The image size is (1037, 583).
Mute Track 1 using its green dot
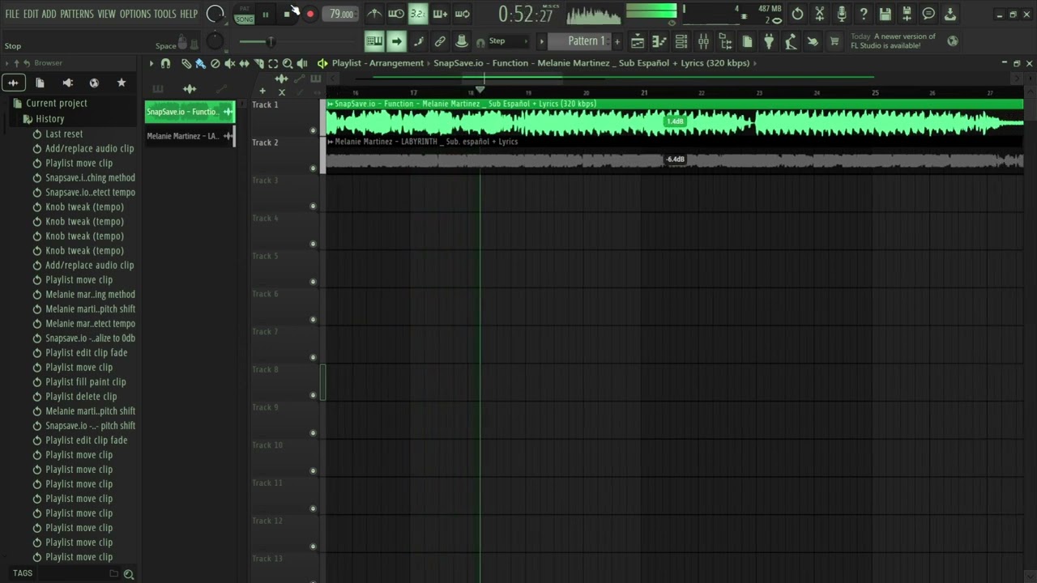[314, 130]
